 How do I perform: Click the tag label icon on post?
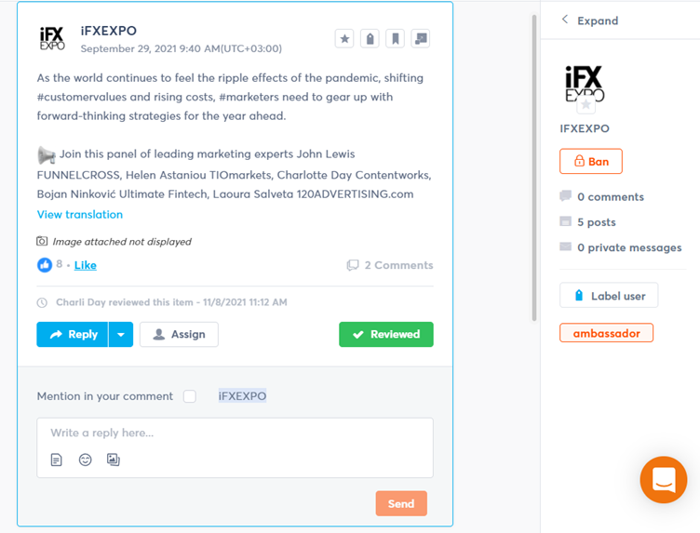coord(370,39)
